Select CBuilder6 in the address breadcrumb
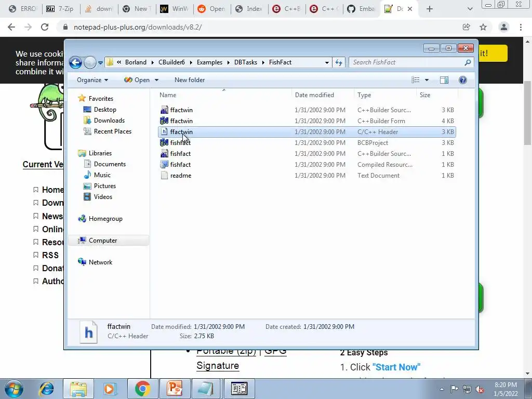Screen dimensions: 532x399 [171, 62]
